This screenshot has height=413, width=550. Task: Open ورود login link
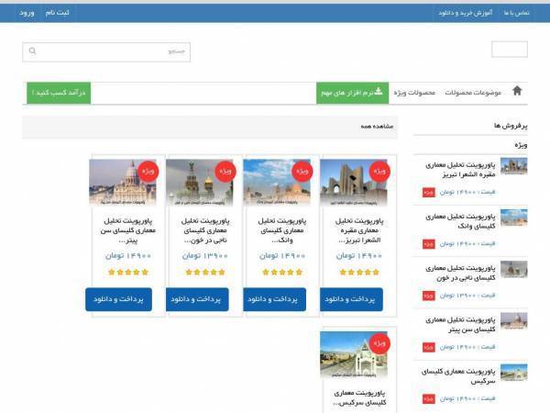[x=27, y=13]
